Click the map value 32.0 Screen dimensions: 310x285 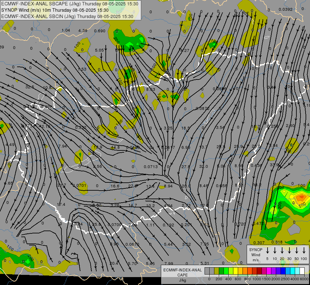tap(203, 166)
